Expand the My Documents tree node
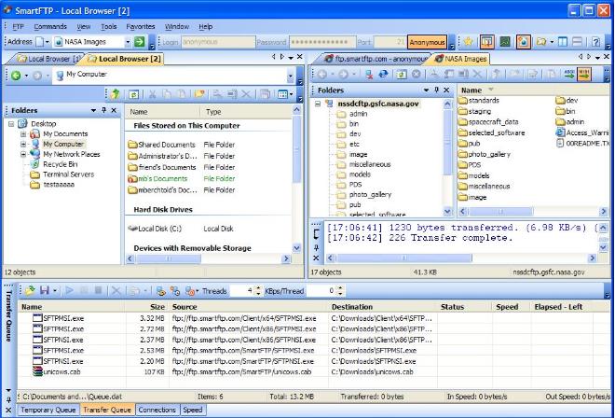The height and width of the screenshot is (418, 615). [23, 134]
